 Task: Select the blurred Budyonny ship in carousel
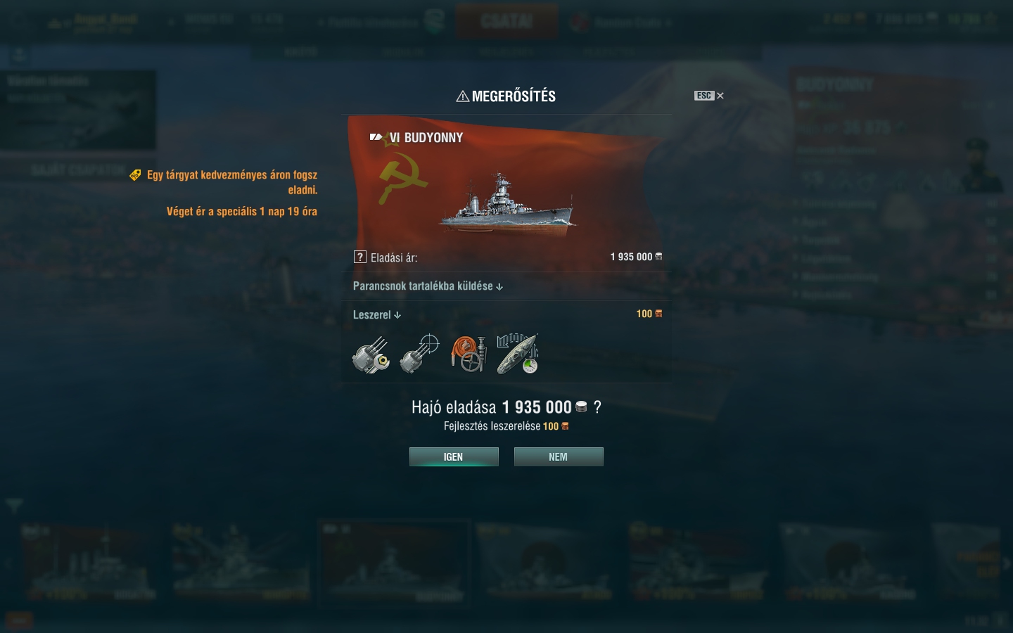point(393,563)
